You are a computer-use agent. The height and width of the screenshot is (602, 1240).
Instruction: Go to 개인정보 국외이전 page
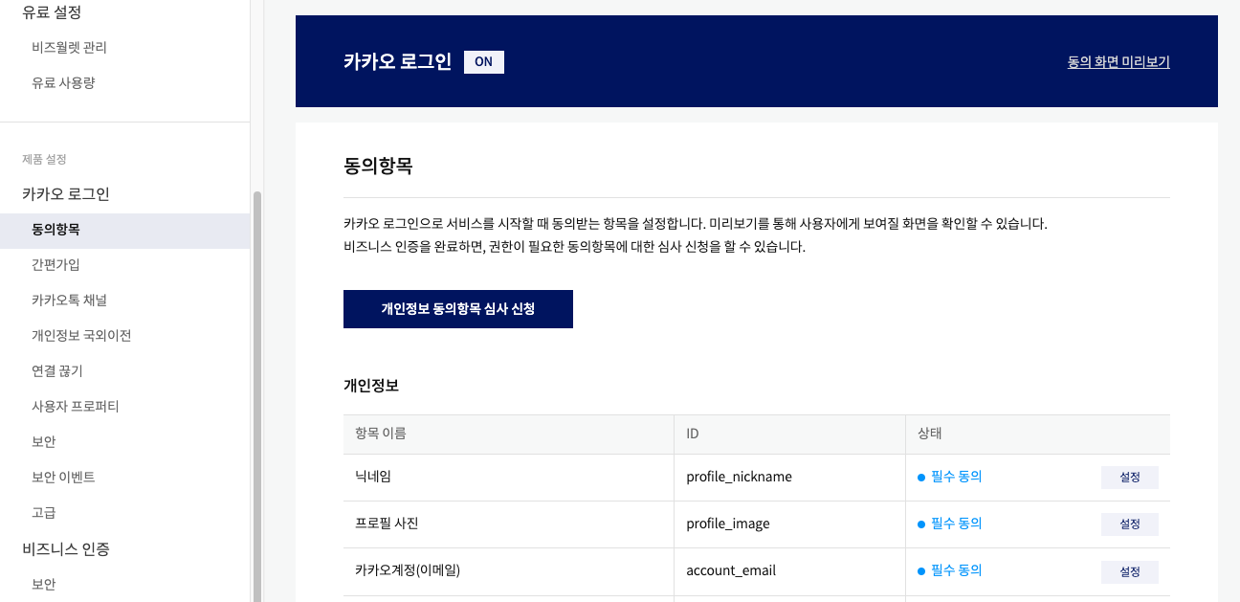pos(81,336)
